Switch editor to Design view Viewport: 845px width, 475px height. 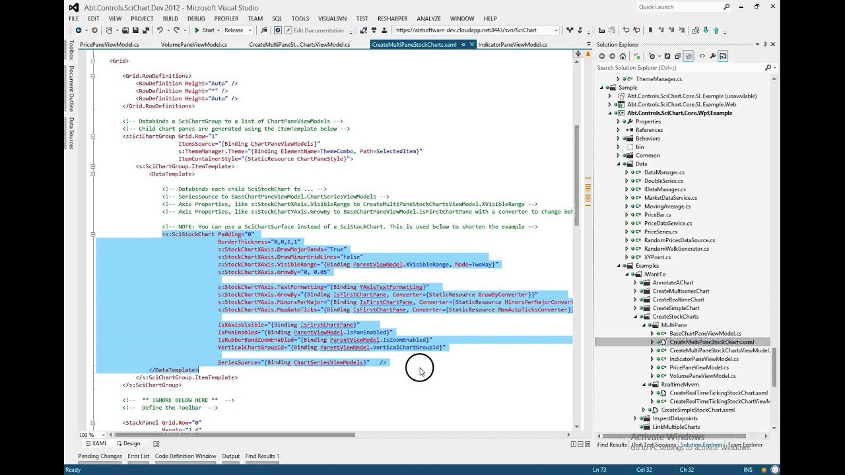coord(129,444)
